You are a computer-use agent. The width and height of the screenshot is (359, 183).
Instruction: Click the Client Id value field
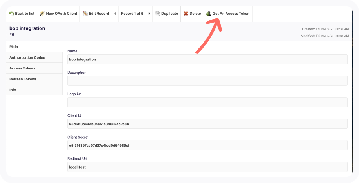tap(207, 124)
